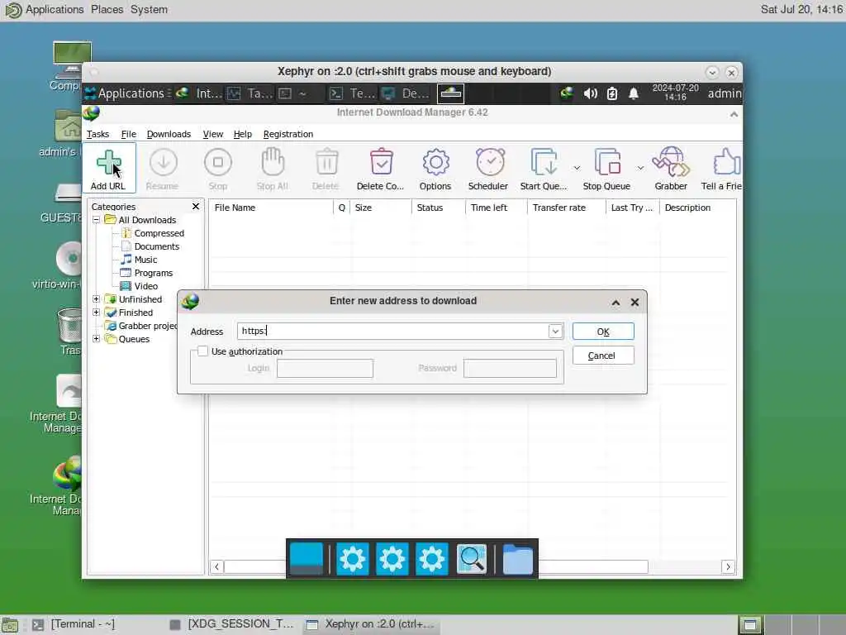This screenshot has width=846, height=635.
Task: Open the magnifier search icon in dock
Action: click(x=471, y=559)
